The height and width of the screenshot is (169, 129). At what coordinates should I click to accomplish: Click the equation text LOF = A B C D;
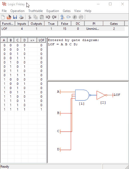coord(63,44)
